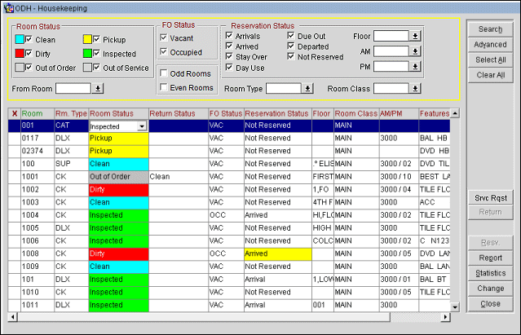Toggle the Clean room status checkbox
This screenshot has width=521, height=335.
[x=30, y=38]
